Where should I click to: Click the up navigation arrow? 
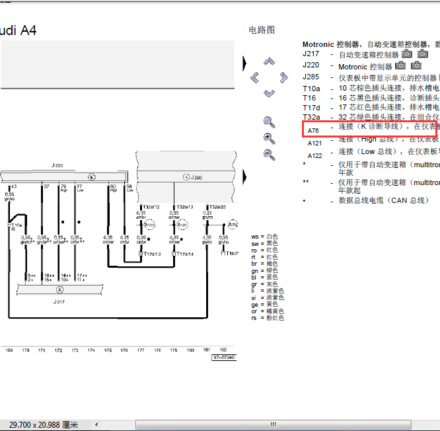269,61
